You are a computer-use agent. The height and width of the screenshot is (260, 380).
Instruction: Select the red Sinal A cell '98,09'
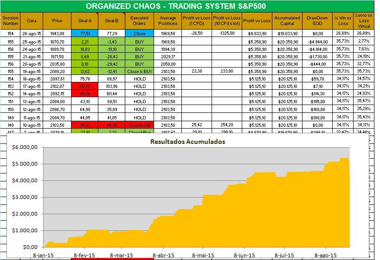point(85,93)
